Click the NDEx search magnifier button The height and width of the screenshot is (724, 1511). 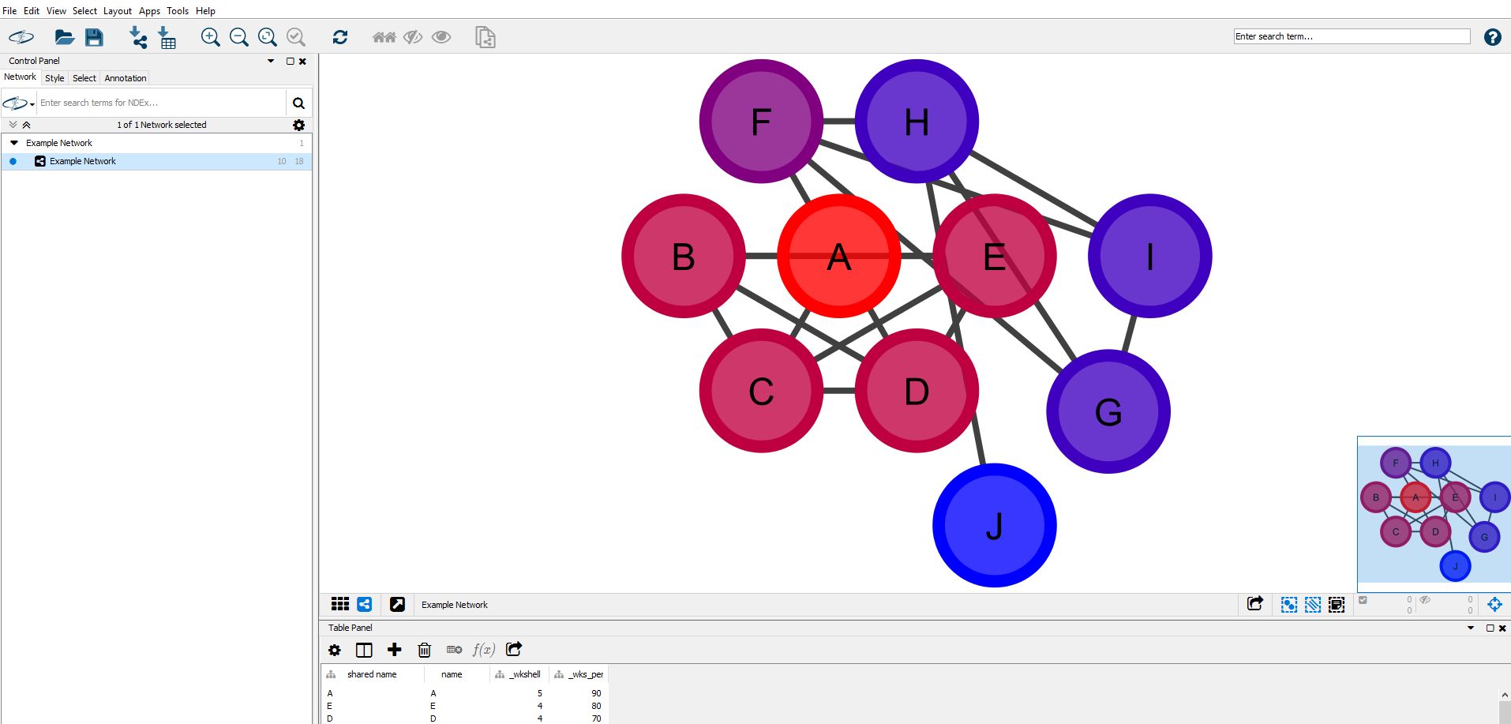(x=298, y=103)
